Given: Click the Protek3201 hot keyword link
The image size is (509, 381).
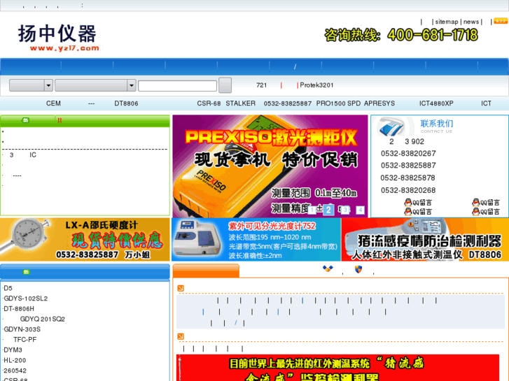Looking at the screenshot, I should pos(316,85).
